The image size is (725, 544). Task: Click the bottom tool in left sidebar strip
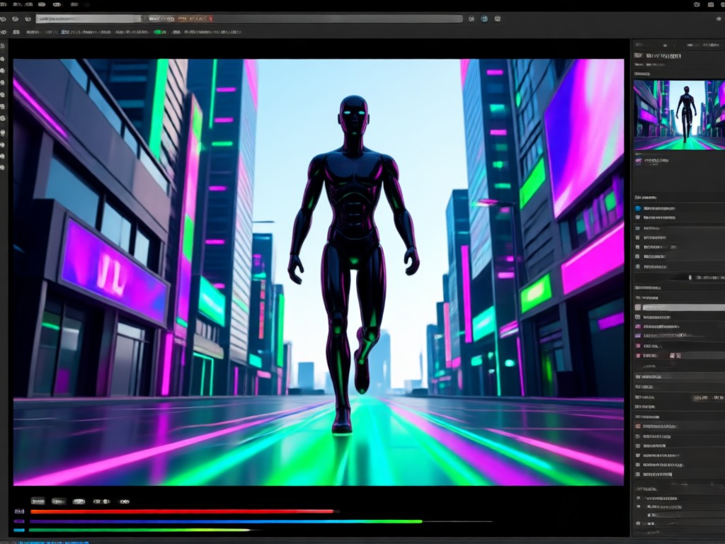point(3,167)
